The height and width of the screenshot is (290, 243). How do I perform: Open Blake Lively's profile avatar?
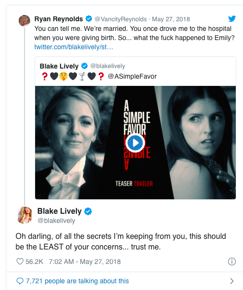pos(25,215)
